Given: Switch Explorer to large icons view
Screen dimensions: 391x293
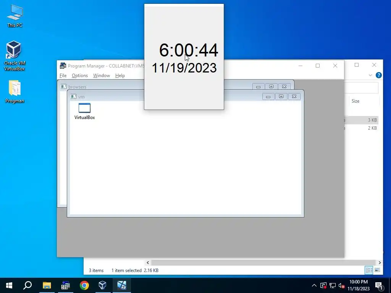Looking at the screenshot, I should click(377, 270).
